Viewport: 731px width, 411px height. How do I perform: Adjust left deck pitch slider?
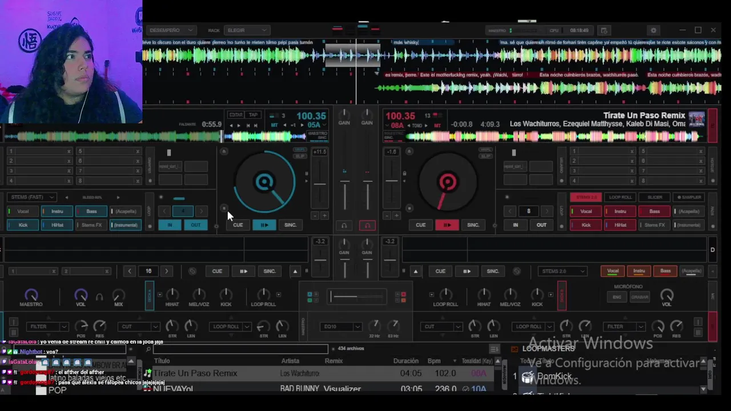click(x=320, y=184)
